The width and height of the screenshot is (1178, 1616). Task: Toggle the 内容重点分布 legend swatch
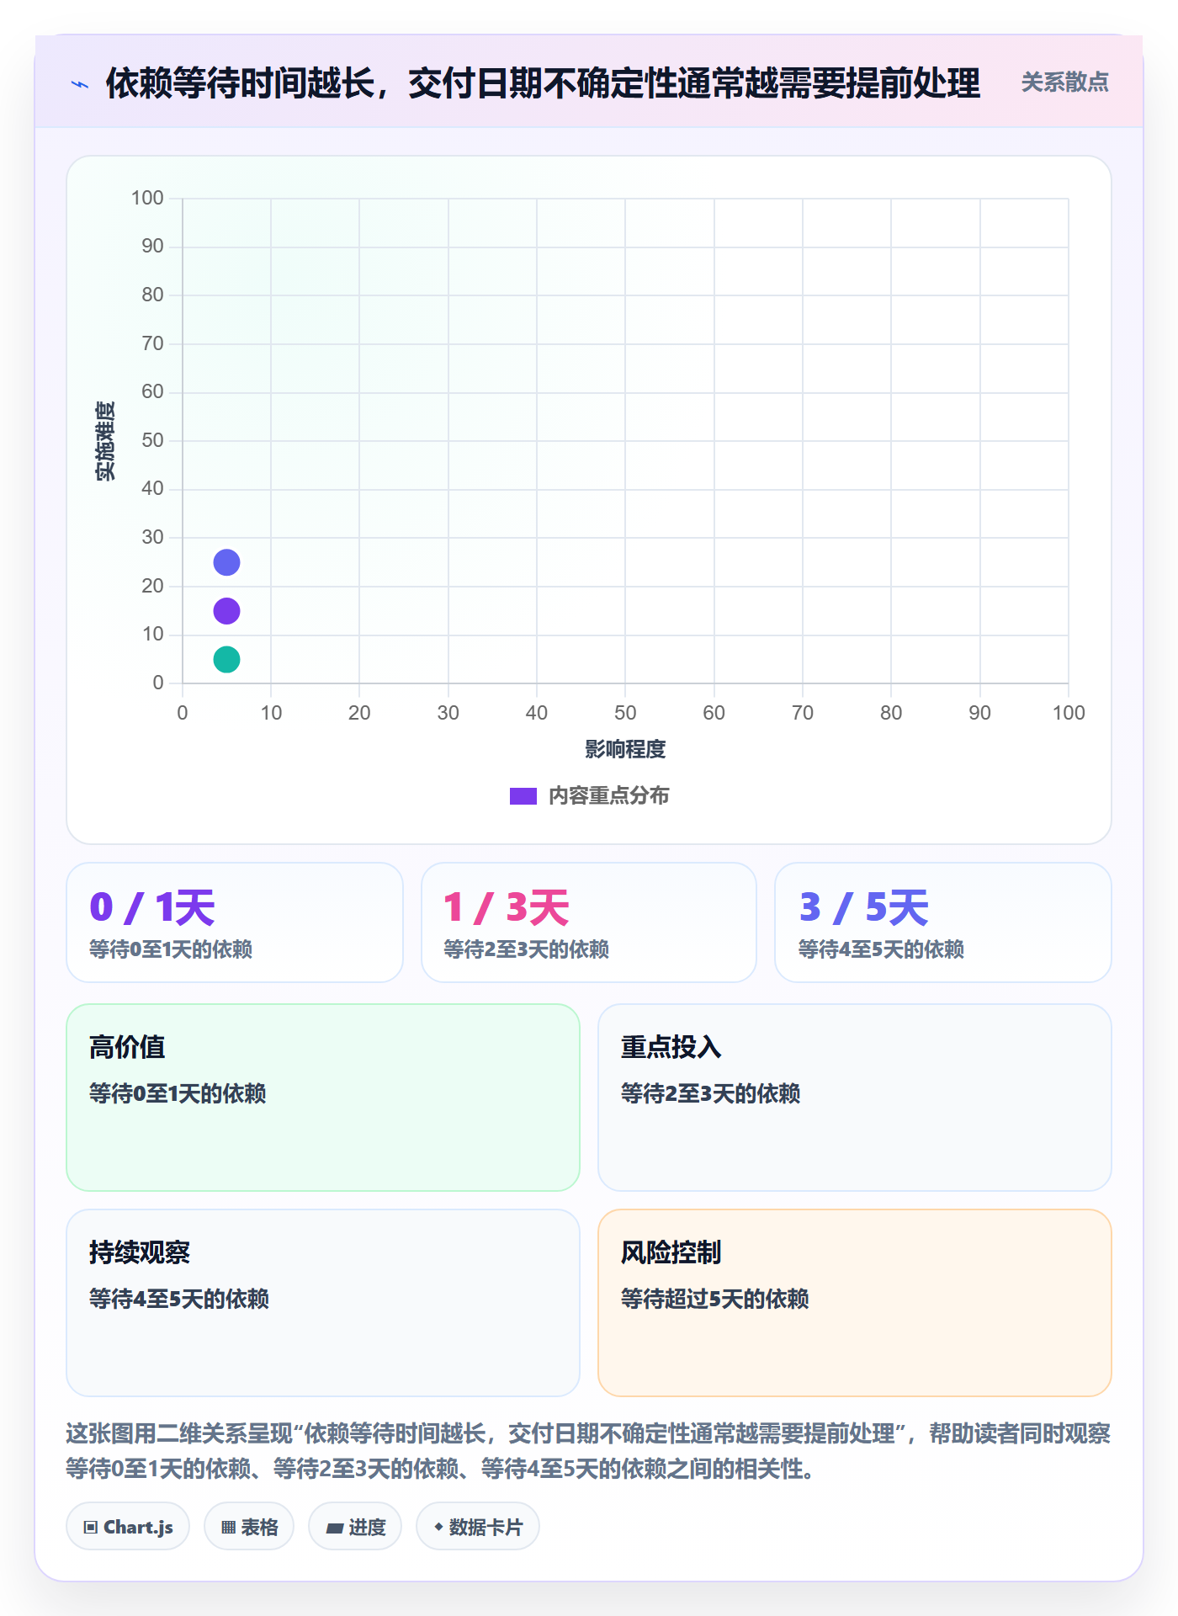coord(523,796)
